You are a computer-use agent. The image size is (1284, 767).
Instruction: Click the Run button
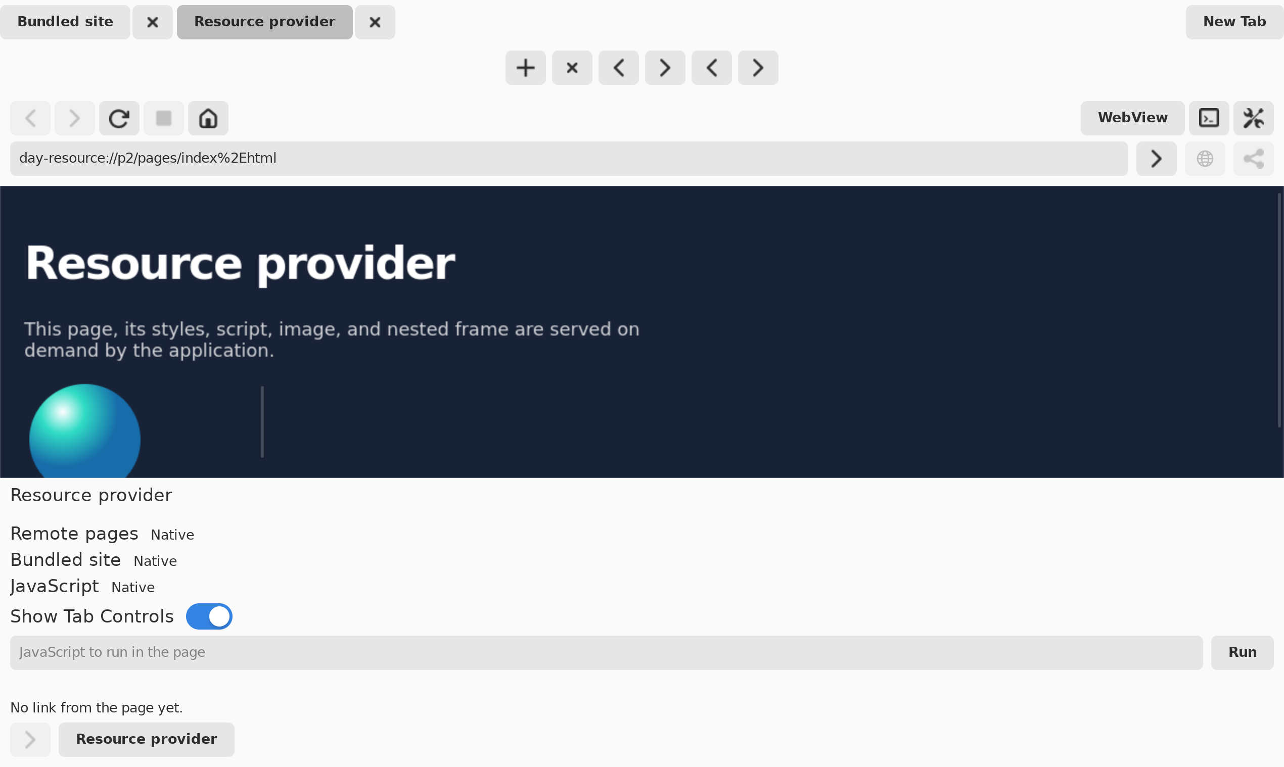click(x=1242, y=652)
